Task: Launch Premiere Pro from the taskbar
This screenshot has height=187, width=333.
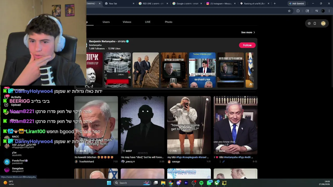Action: [x=186, y=183]
